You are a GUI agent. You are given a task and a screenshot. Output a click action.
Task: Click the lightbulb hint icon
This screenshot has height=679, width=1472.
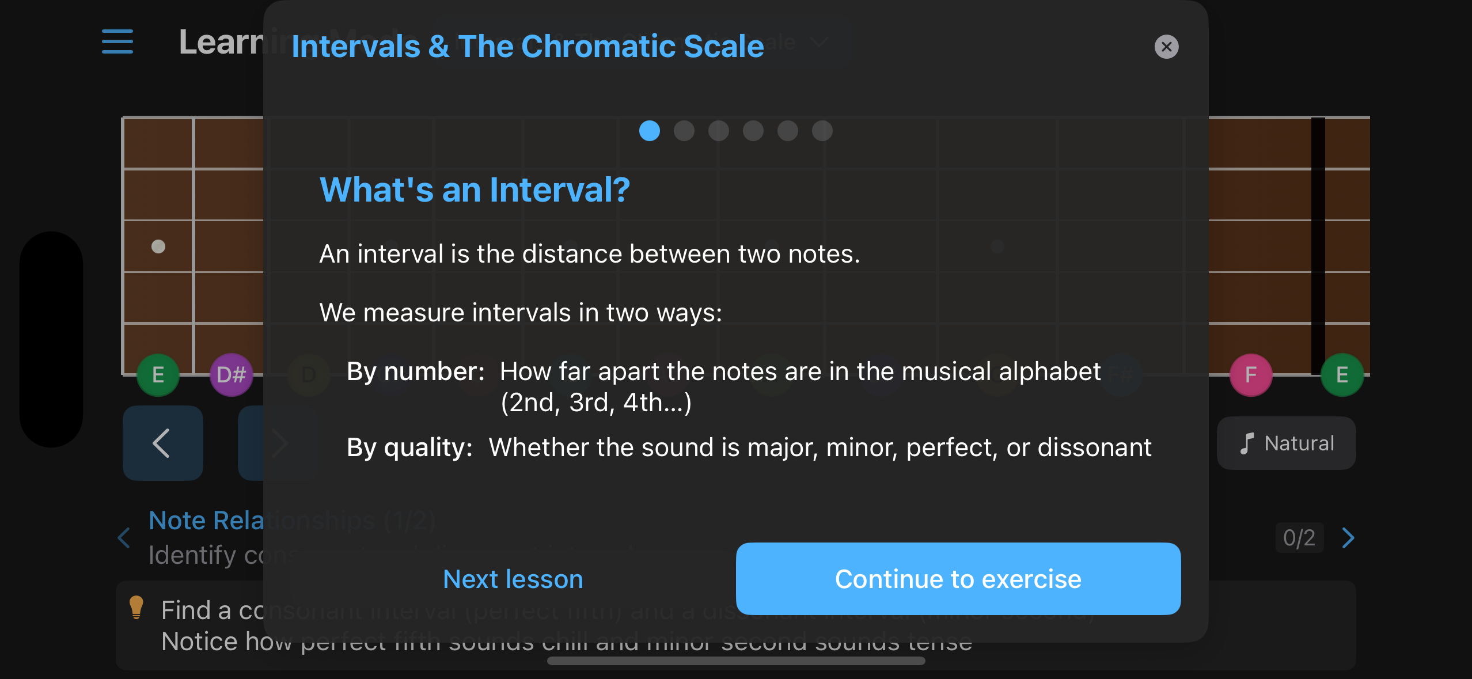(x=136, y=608)
